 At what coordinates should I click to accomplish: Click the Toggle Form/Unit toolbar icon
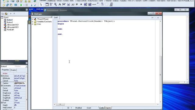pyautogui.click(x=11, y=5)
